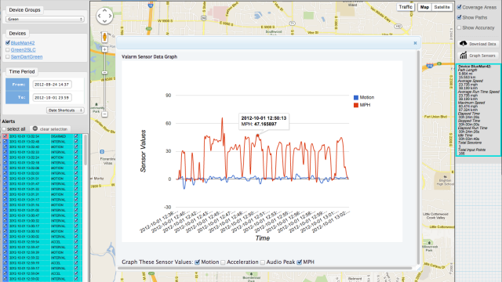Zoom in with the map plus button
Image resolution: width=502 pixels, height=282 pixels.
pyautogui.click(x=104, y=49)
